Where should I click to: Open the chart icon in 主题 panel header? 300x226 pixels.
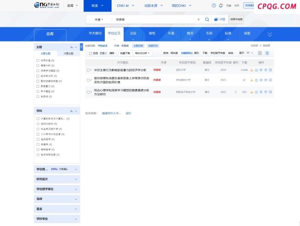[x=72, y=47]
